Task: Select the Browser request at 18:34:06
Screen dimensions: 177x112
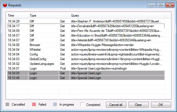Action: coord(83,45)
